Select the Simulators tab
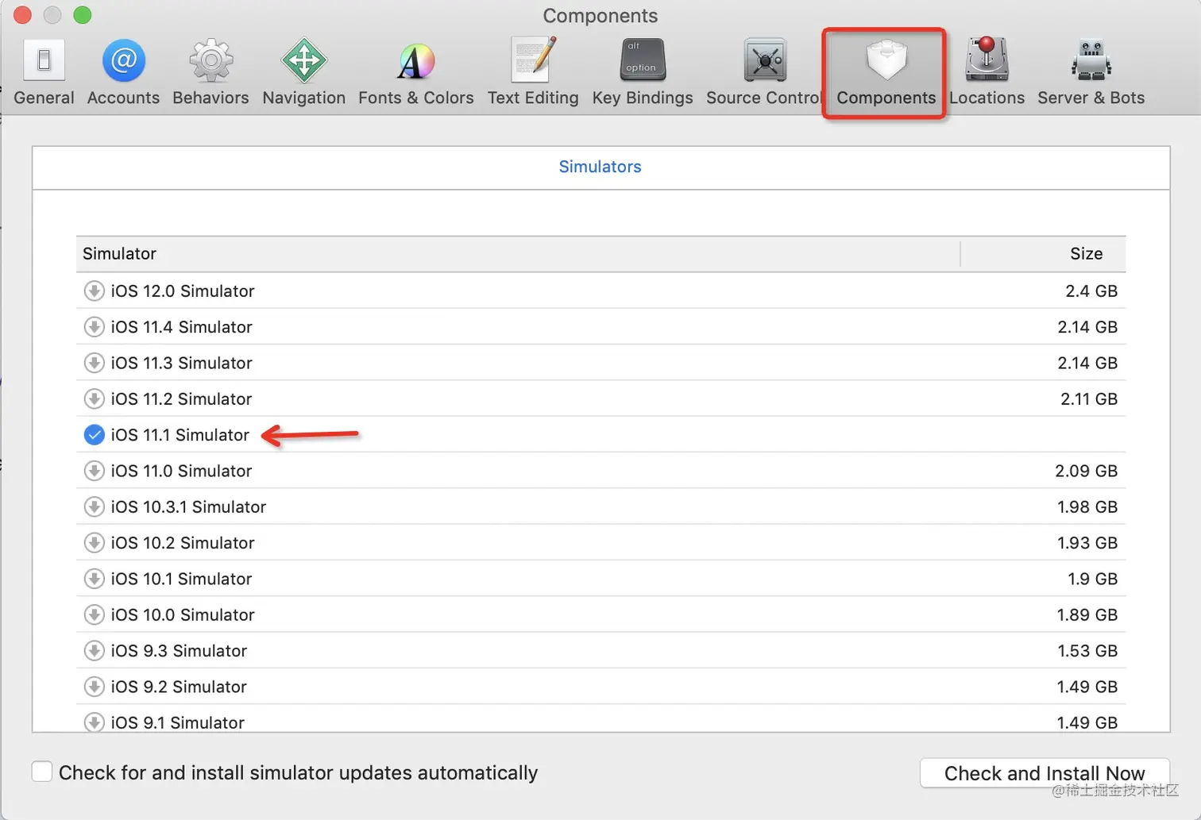The width and height of the screenshot is (1201, 820). click(x=600, y=167)
